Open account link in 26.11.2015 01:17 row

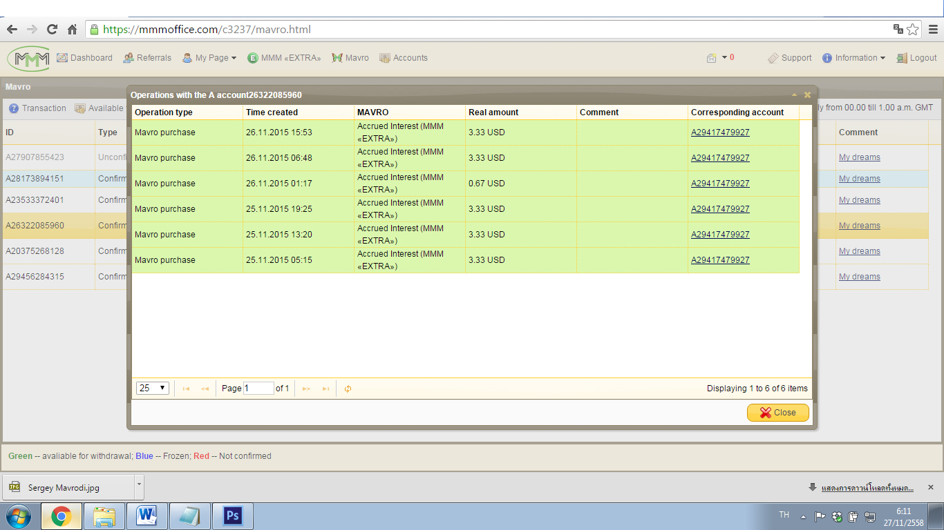coord(720,184)
